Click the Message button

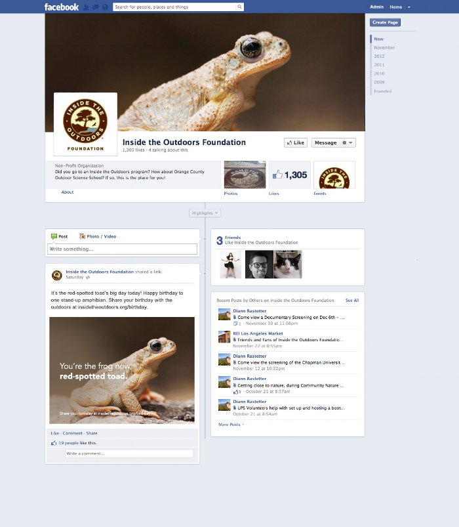pyautogui.click(x=325, y=142)
